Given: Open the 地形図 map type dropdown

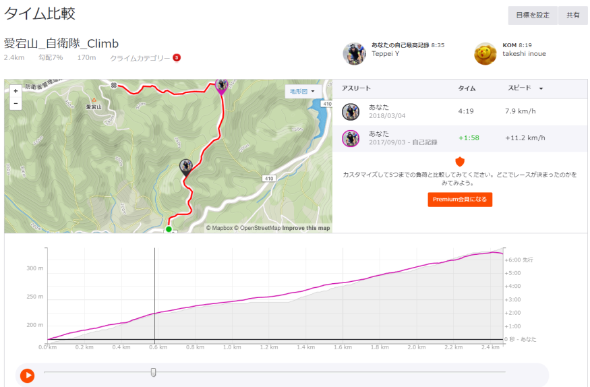Looking at the screenshot, I should [303, 92].
